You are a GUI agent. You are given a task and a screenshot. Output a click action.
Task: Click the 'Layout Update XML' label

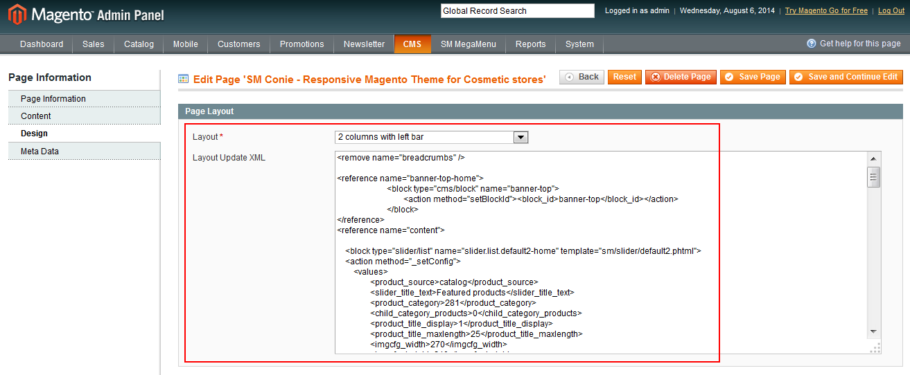coord(229,158)
